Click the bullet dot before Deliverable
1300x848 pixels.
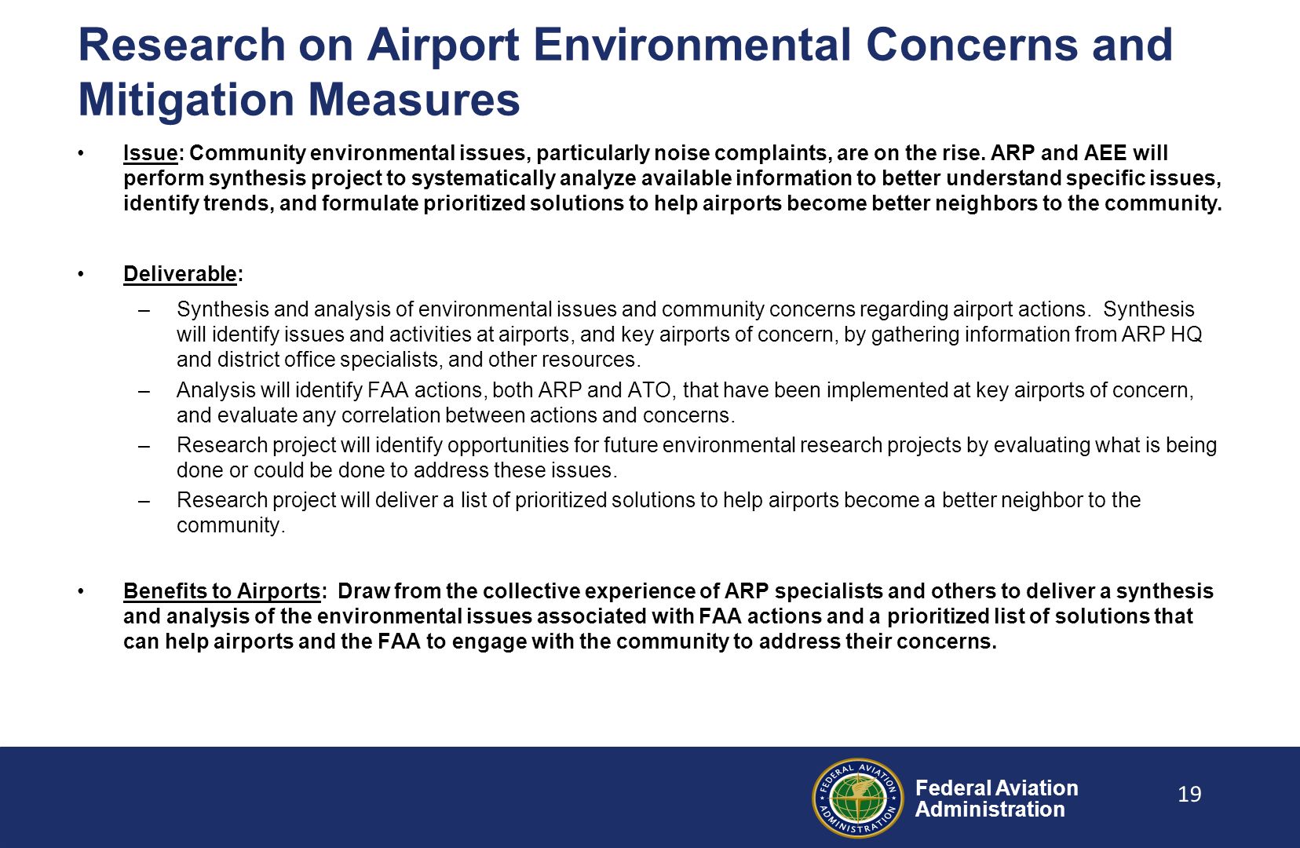(x=81, y=274)
